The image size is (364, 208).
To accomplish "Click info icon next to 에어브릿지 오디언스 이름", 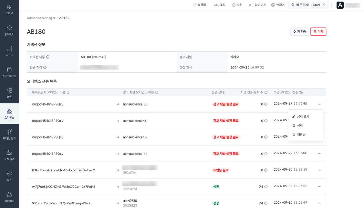I will pyautogui.click(x=68, y=92).
